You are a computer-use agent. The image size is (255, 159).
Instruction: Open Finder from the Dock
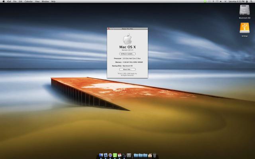[x=101, y=155]
